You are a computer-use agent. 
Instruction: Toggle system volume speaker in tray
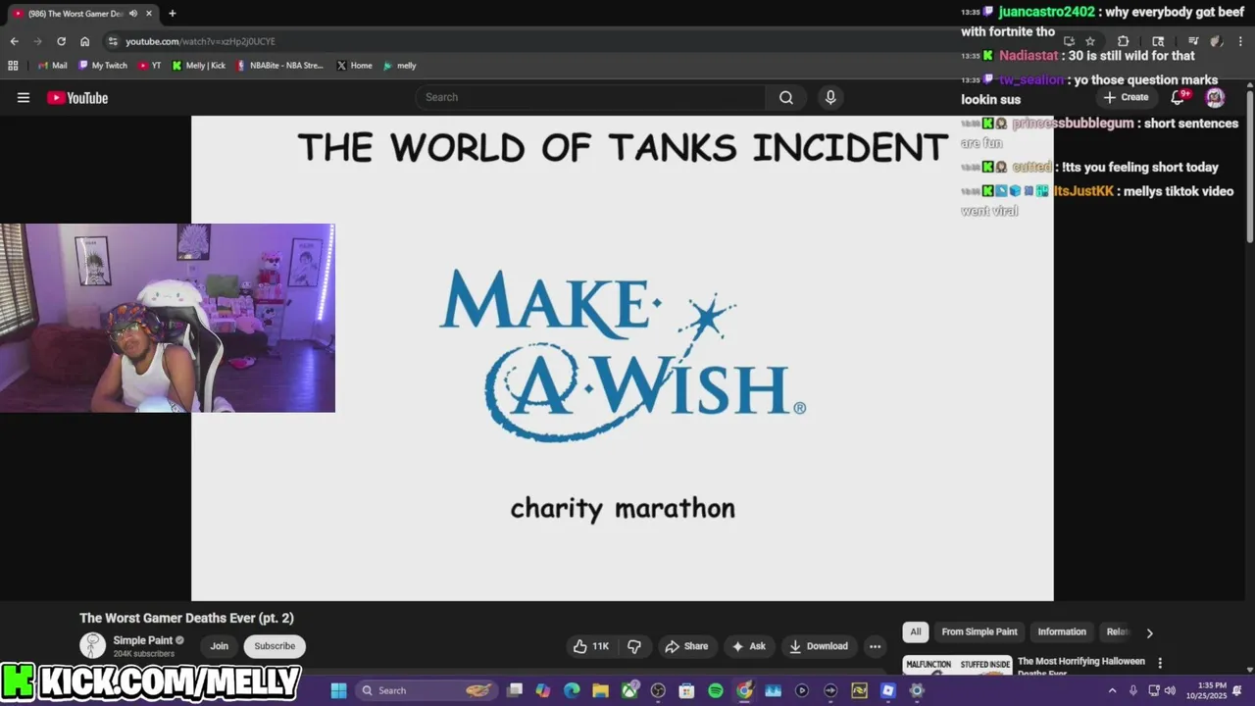point(1170,690)
